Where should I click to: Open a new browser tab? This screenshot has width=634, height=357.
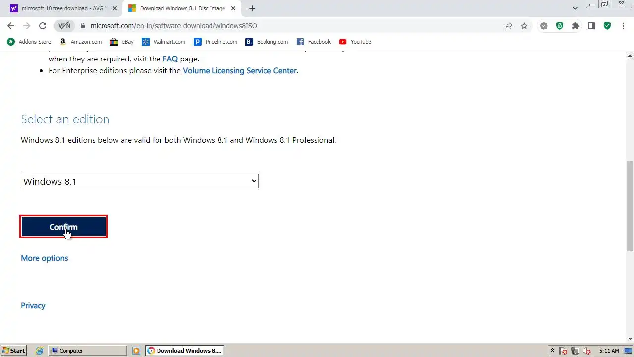[x=252, y=8]
